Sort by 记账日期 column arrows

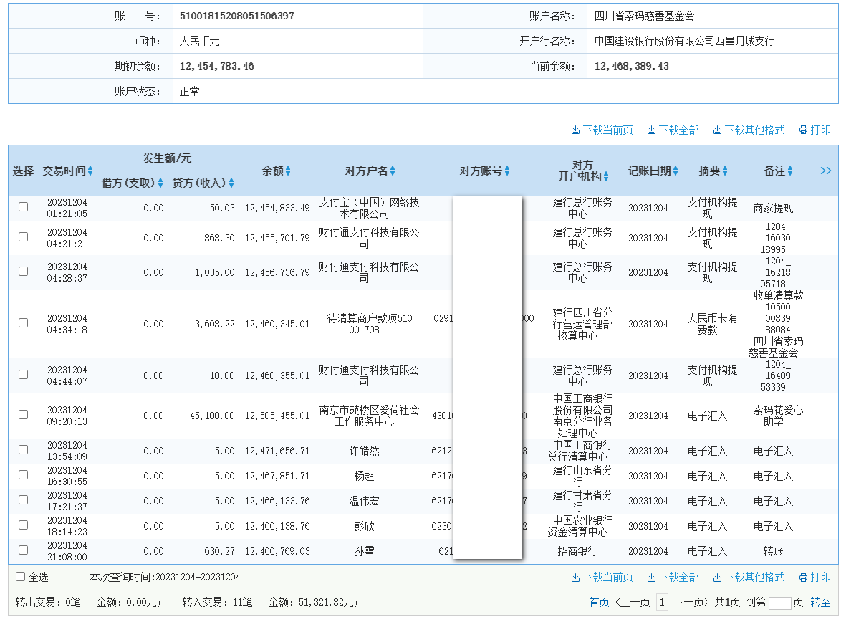pyautogui.click(x=676, y=171)
